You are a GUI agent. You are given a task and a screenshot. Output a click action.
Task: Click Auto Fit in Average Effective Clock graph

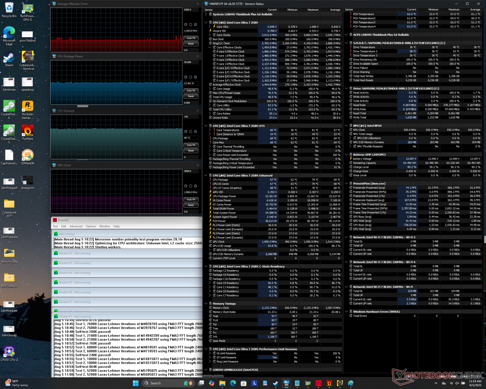click(x=191, y=38)
